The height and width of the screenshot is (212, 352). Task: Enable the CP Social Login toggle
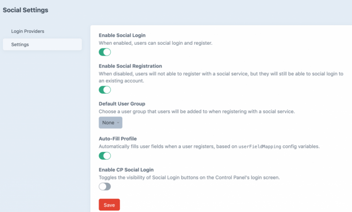tap(105, 187)
